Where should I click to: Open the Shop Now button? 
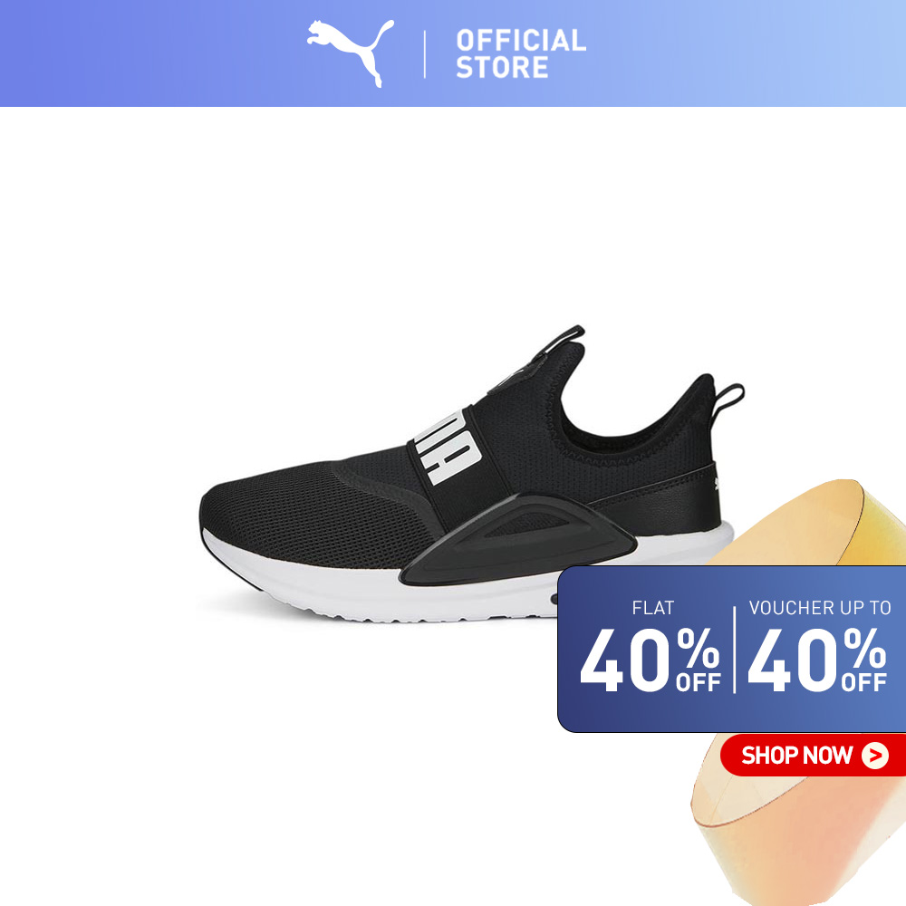813,756
